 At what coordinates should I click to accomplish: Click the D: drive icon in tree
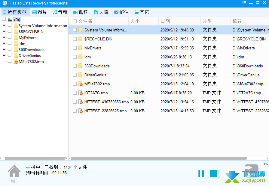pyautogui.click(x=10, y=20)
